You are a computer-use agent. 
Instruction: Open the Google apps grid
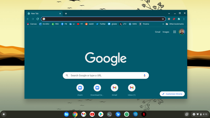coord(175,32)
